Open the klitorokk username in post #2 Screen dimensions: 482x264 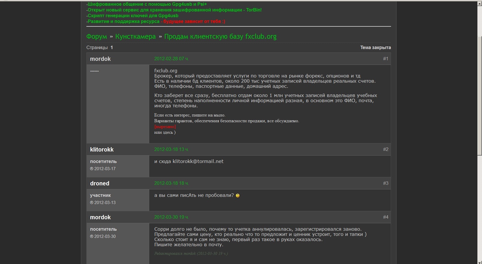click(x=102, y=150)
